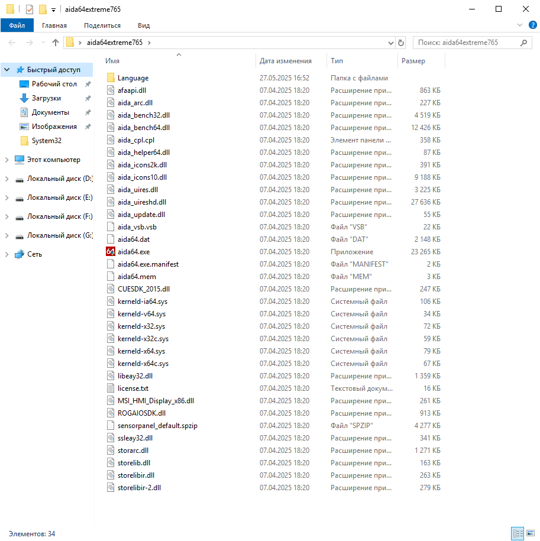
Task: Select Локальный диск (E:) in sidebar
Action: pos(60,197)
